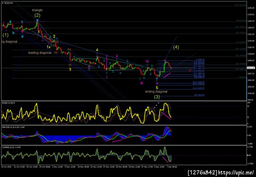Click the '7 Dec 05:00' time axis label
Viewport: 256px width, 177px height.
point(172,167)
